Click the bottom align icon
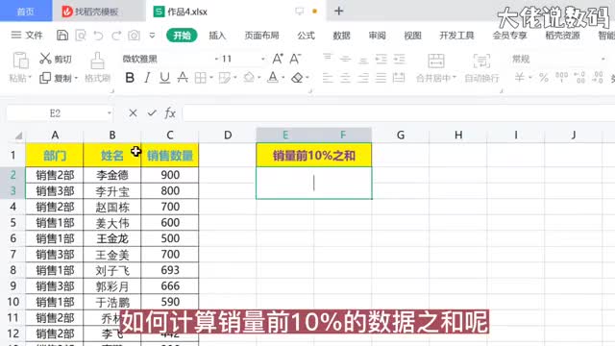The height and width of the screenshot is (346, 615). 363,60
